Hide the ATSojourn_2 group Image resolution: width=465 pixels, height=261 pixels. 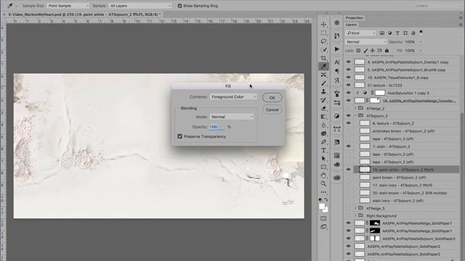[349, 116]
